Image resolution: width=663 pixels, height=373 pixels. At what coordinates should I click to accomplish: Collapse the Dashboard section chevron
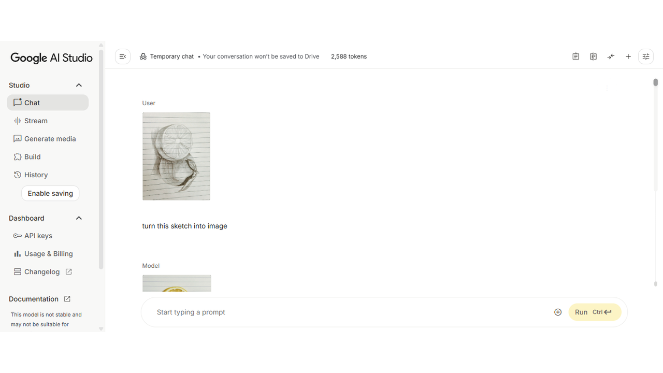[x=79, y=218]
